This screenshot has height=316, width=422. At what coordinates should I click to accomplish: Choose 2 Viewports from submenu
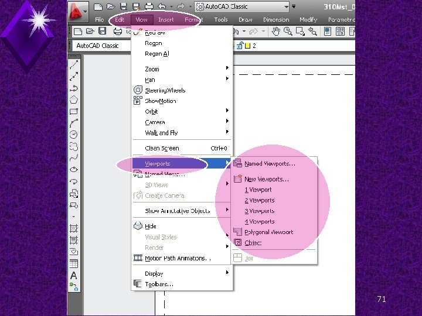pos(274,201)
